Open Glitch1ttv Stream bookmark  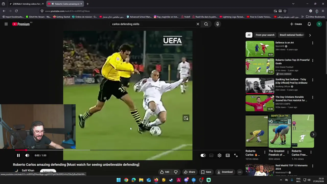pos(38,17)
